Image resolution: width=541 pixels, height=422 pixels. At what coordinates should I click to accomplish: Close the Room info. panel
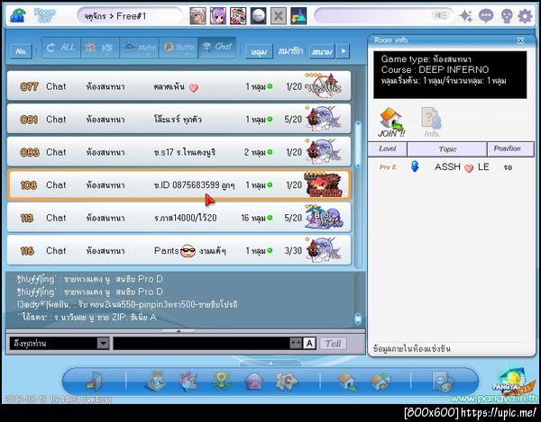520,40
